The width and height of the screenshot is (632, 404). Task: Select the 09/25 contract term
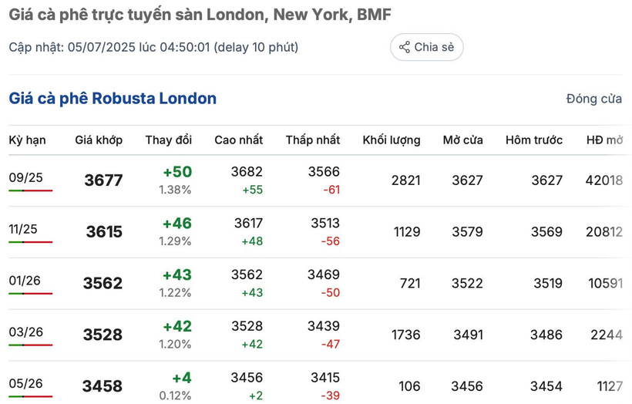pos(25,177)
